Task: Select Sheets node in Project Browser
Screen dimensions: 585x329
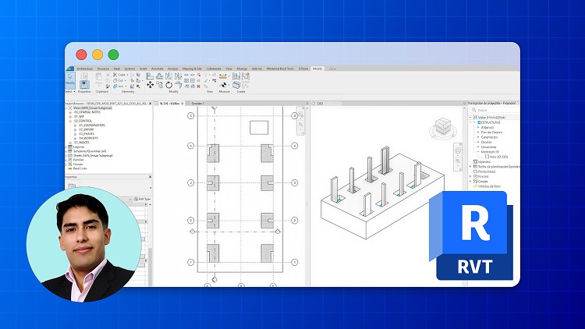Action: [x=93, y=156]
